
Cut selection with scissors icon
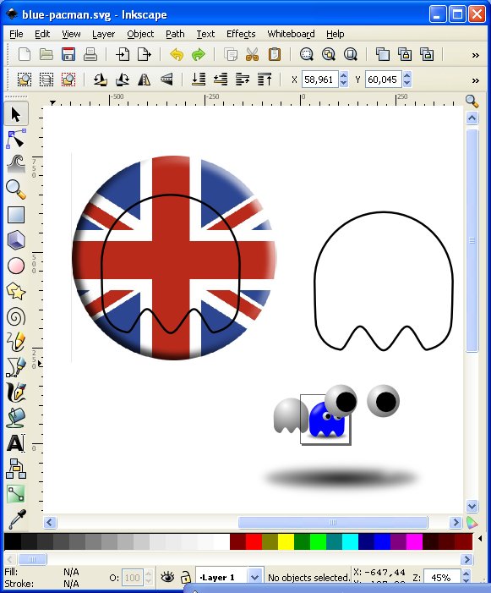(x=253, y=54)
